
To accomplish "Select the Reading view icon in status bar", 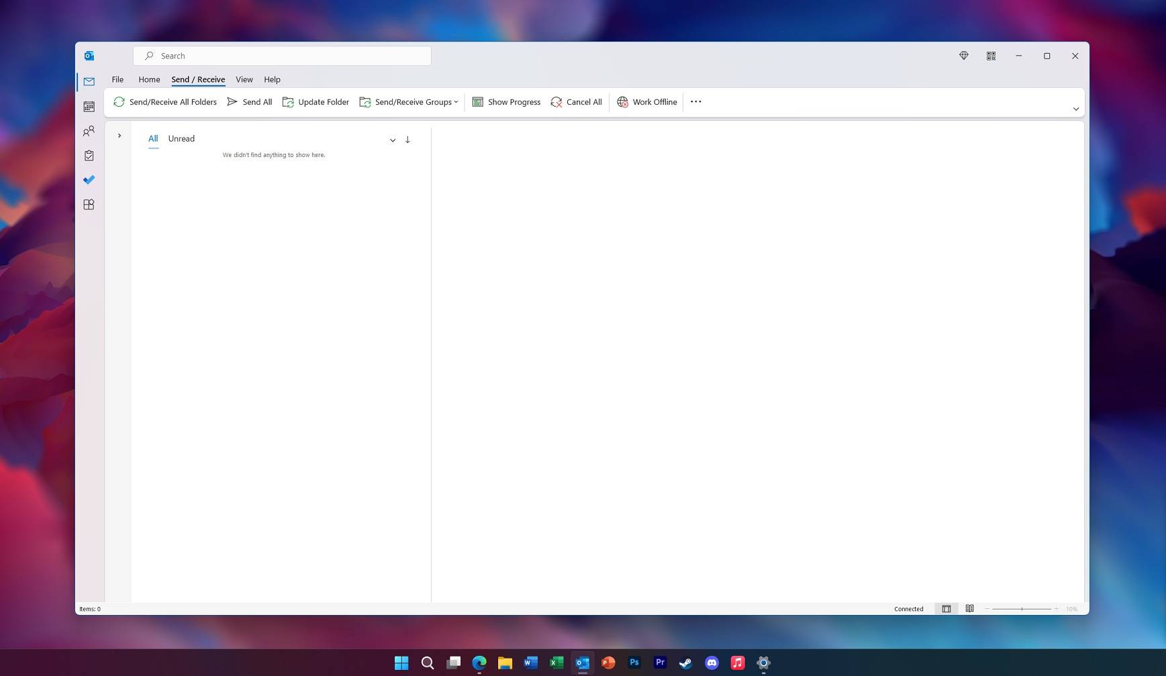I will 969,608.
